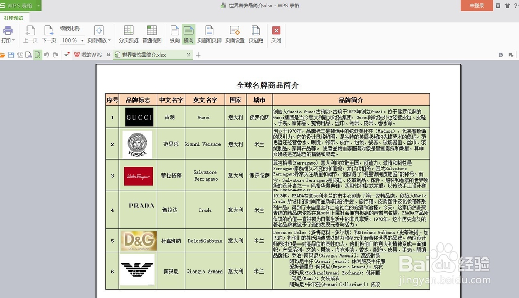Screen dimensions: 519x298
Task: Select the 打印预览 ribbon tab
Action: click(14, 18)
